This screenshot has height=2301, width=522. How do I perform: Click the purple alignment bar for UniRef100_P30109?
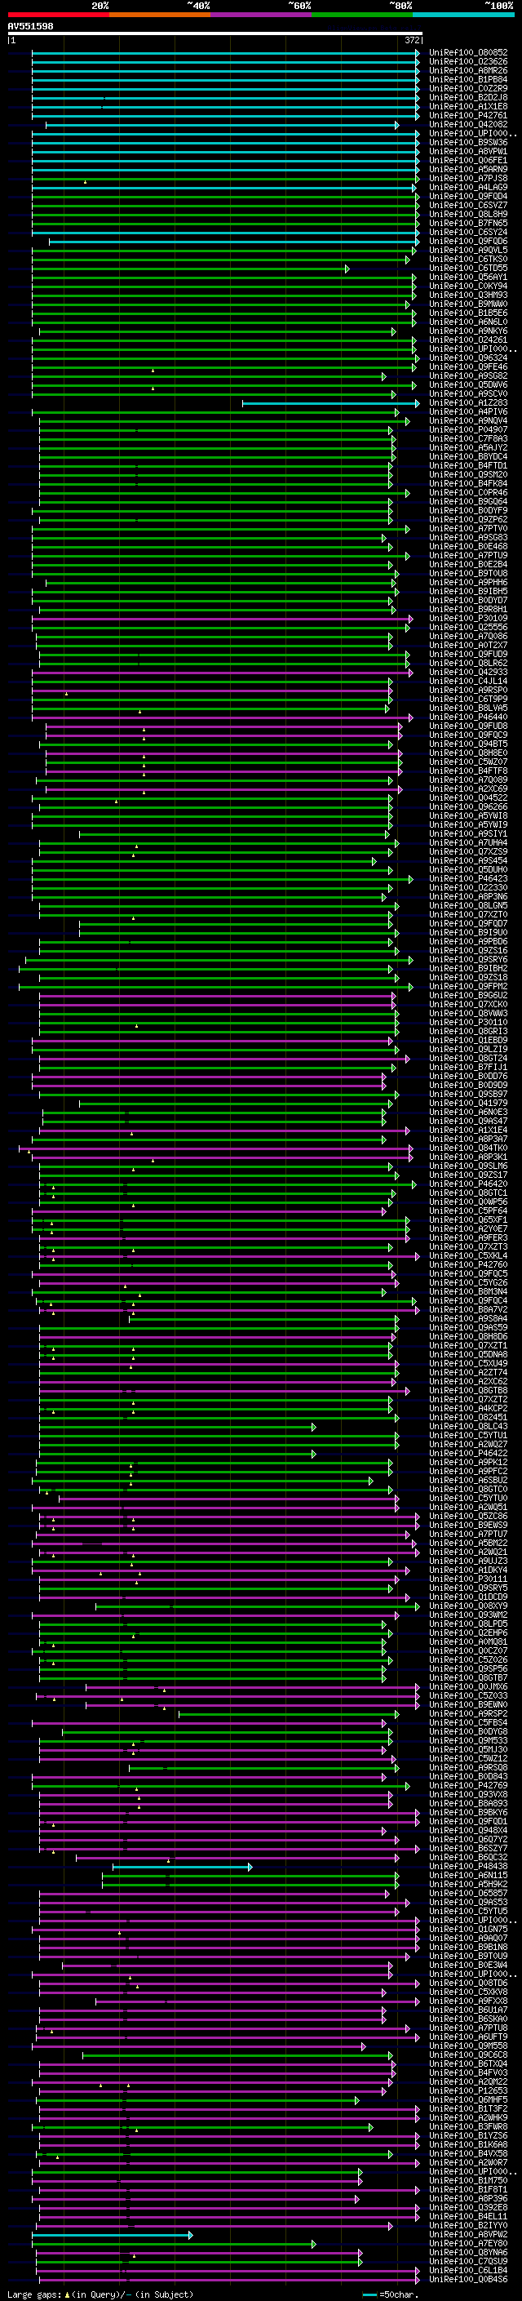pyautogui.click(x=222, y=619)
